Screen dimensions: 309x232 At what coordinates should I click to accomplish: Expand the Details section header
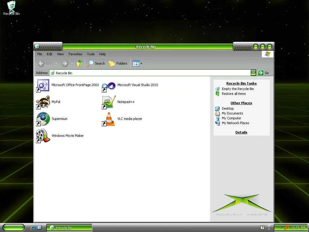241,132
